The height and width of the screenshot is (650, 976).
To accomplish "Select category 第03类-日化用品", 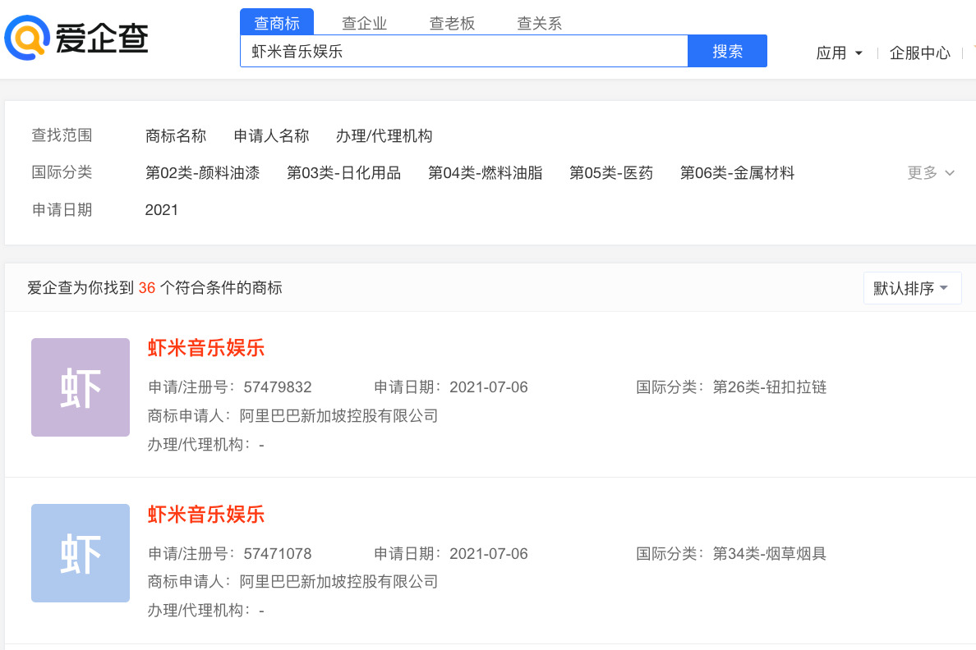I will click(343, 173).
